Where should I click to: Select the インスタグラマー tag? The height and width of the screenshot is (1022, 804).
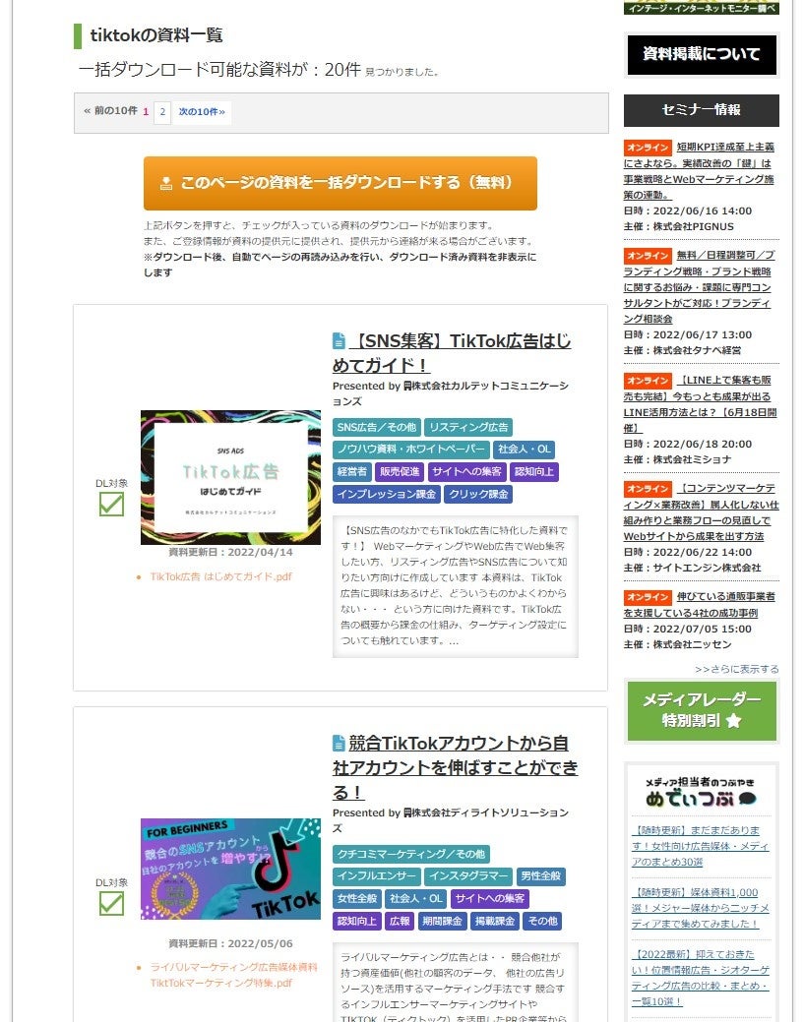point(468,876)
